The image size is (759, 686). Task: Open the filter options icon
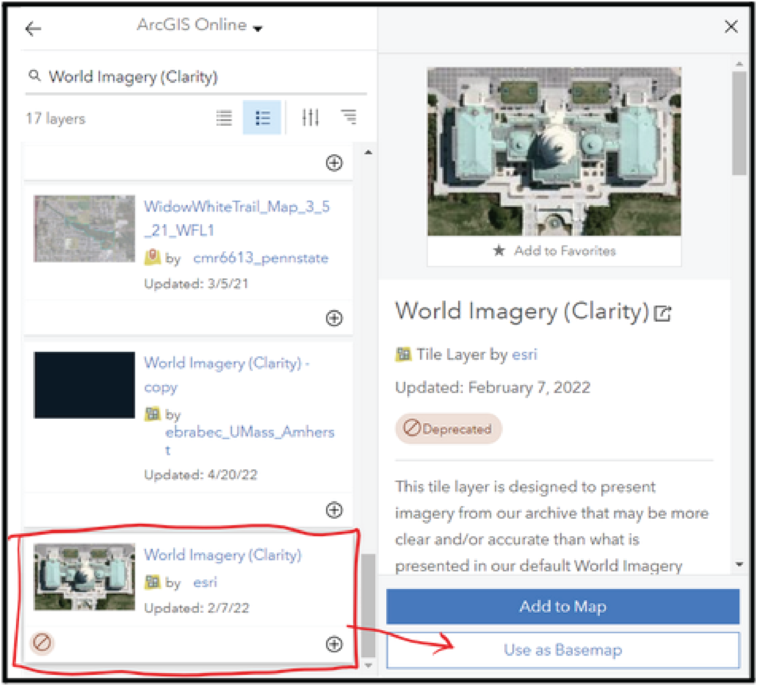[310, 117]
